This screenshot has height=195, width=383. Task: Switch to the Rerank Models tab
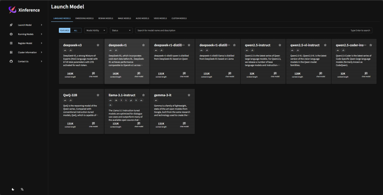[x=106, y=18]
